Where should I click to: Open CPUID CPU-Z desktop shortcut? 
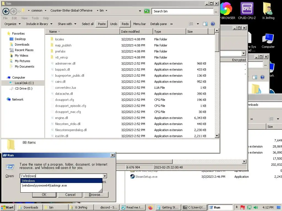pyautogui.click(x=247, y=11)
